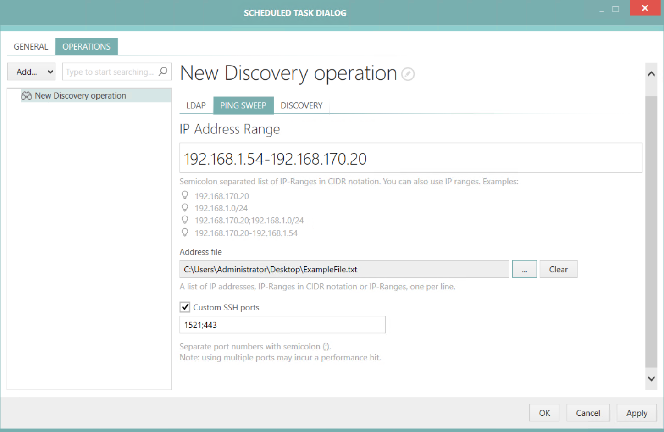Click the SSH ports field containing 1521;443
The width and height of the screenshot is (664, 432).
[x=282, y=325]
